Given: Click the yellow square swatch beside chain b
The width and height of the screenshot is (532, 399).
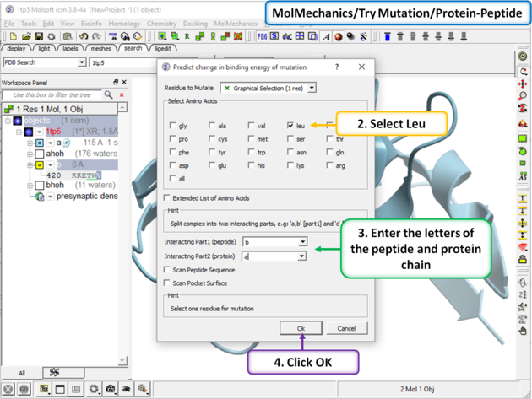Looking at the screenshot, I should coord(39,165).
